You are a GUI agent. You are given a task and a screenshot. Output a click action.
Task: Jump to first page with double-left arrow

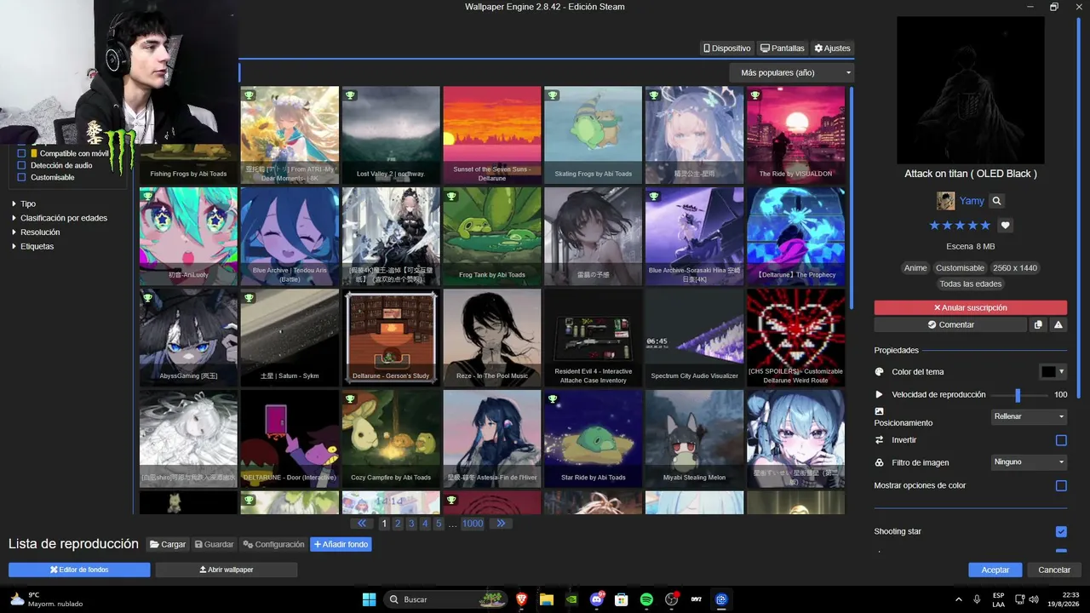362,524
